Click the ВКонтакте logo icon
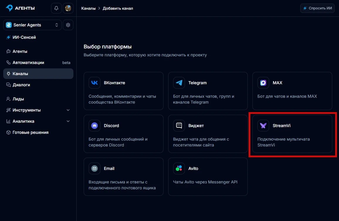The image size is (339, 221). pyautogui.click(x=95, y=83)
